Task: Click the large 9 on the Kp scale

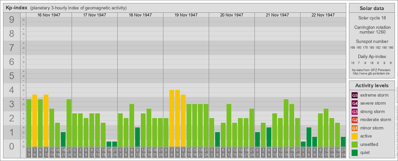Action: click(x=11, y=20)
